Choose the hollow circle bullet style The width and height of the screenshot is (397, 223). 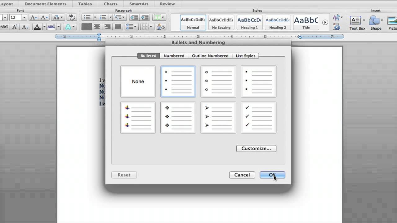click(x=218, y=81)
